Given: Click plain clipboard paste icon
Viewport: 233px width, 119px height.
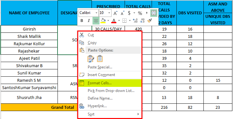Looking at the screenshot, I should click(x=100, y=59).
